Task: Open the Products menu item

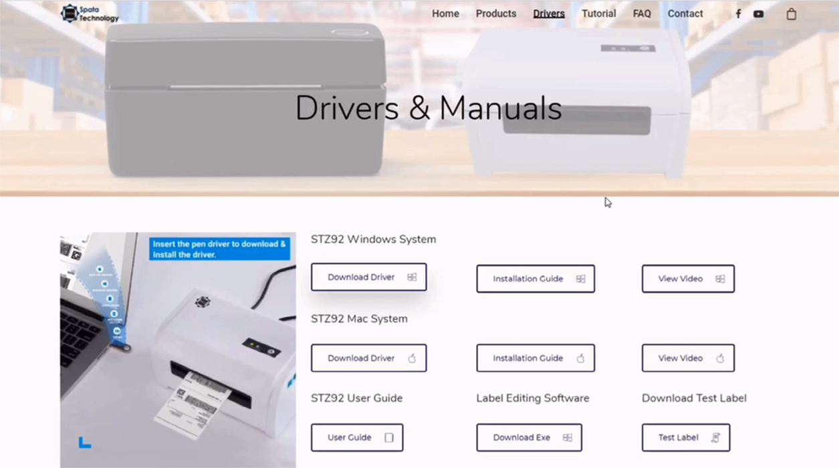Action: coord(495,14)
